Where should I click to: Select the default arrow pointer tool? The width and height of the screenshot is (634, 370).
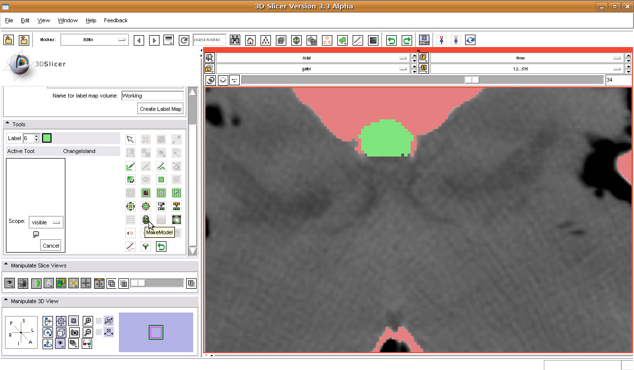pyautogui.click(x=130, y=139)
